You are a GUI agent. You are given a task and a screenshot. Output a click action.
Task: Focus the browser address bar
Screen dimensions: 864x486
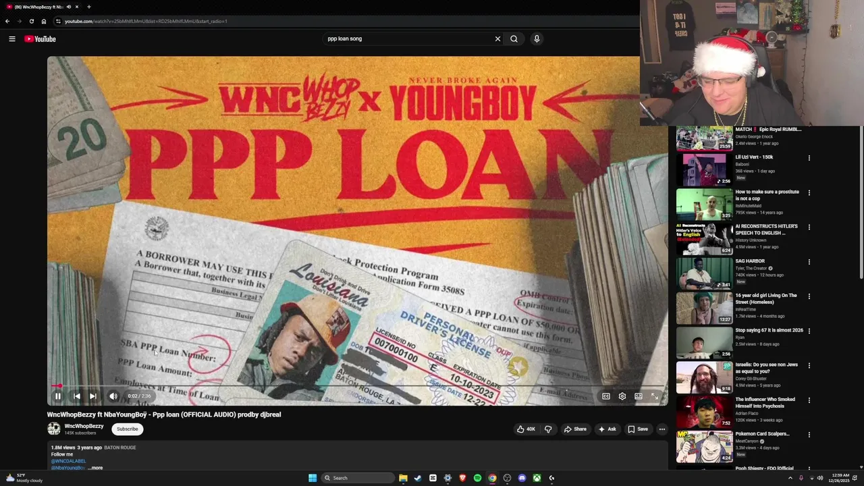[x=344, y=21]
